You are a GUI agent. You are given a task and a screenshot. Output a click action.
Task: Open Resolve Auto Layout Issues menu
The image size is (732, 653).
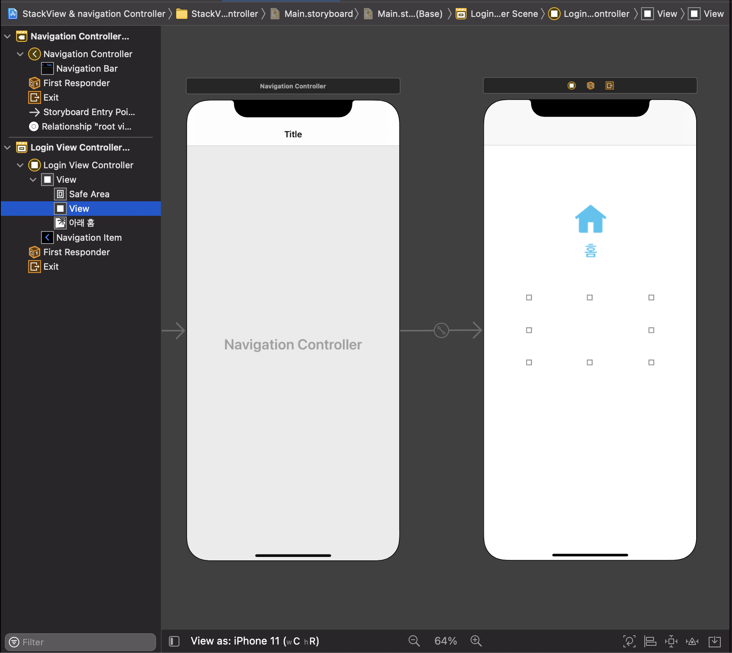click(692, 641)
